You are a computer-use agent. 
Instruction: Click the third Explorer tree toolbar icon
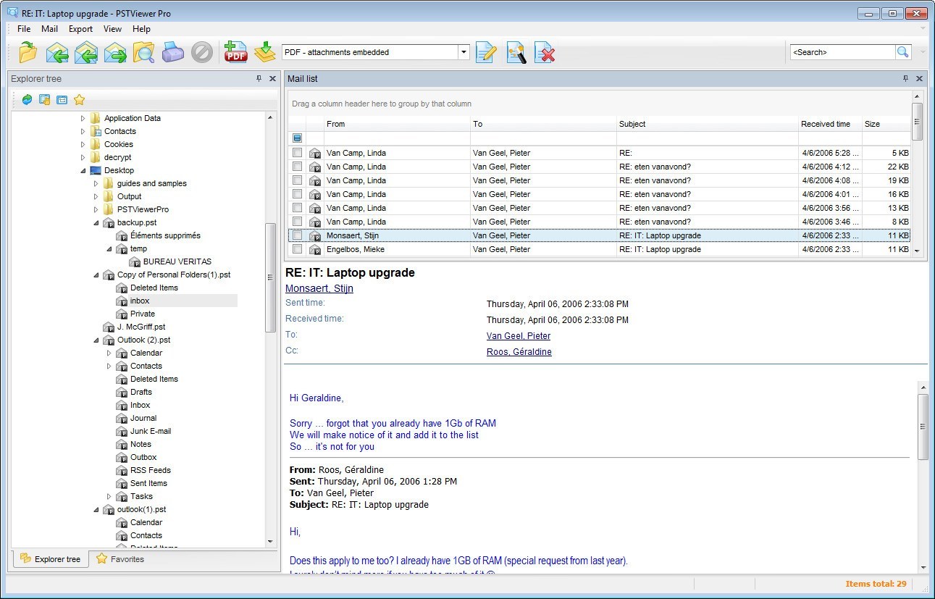(62, 100)
